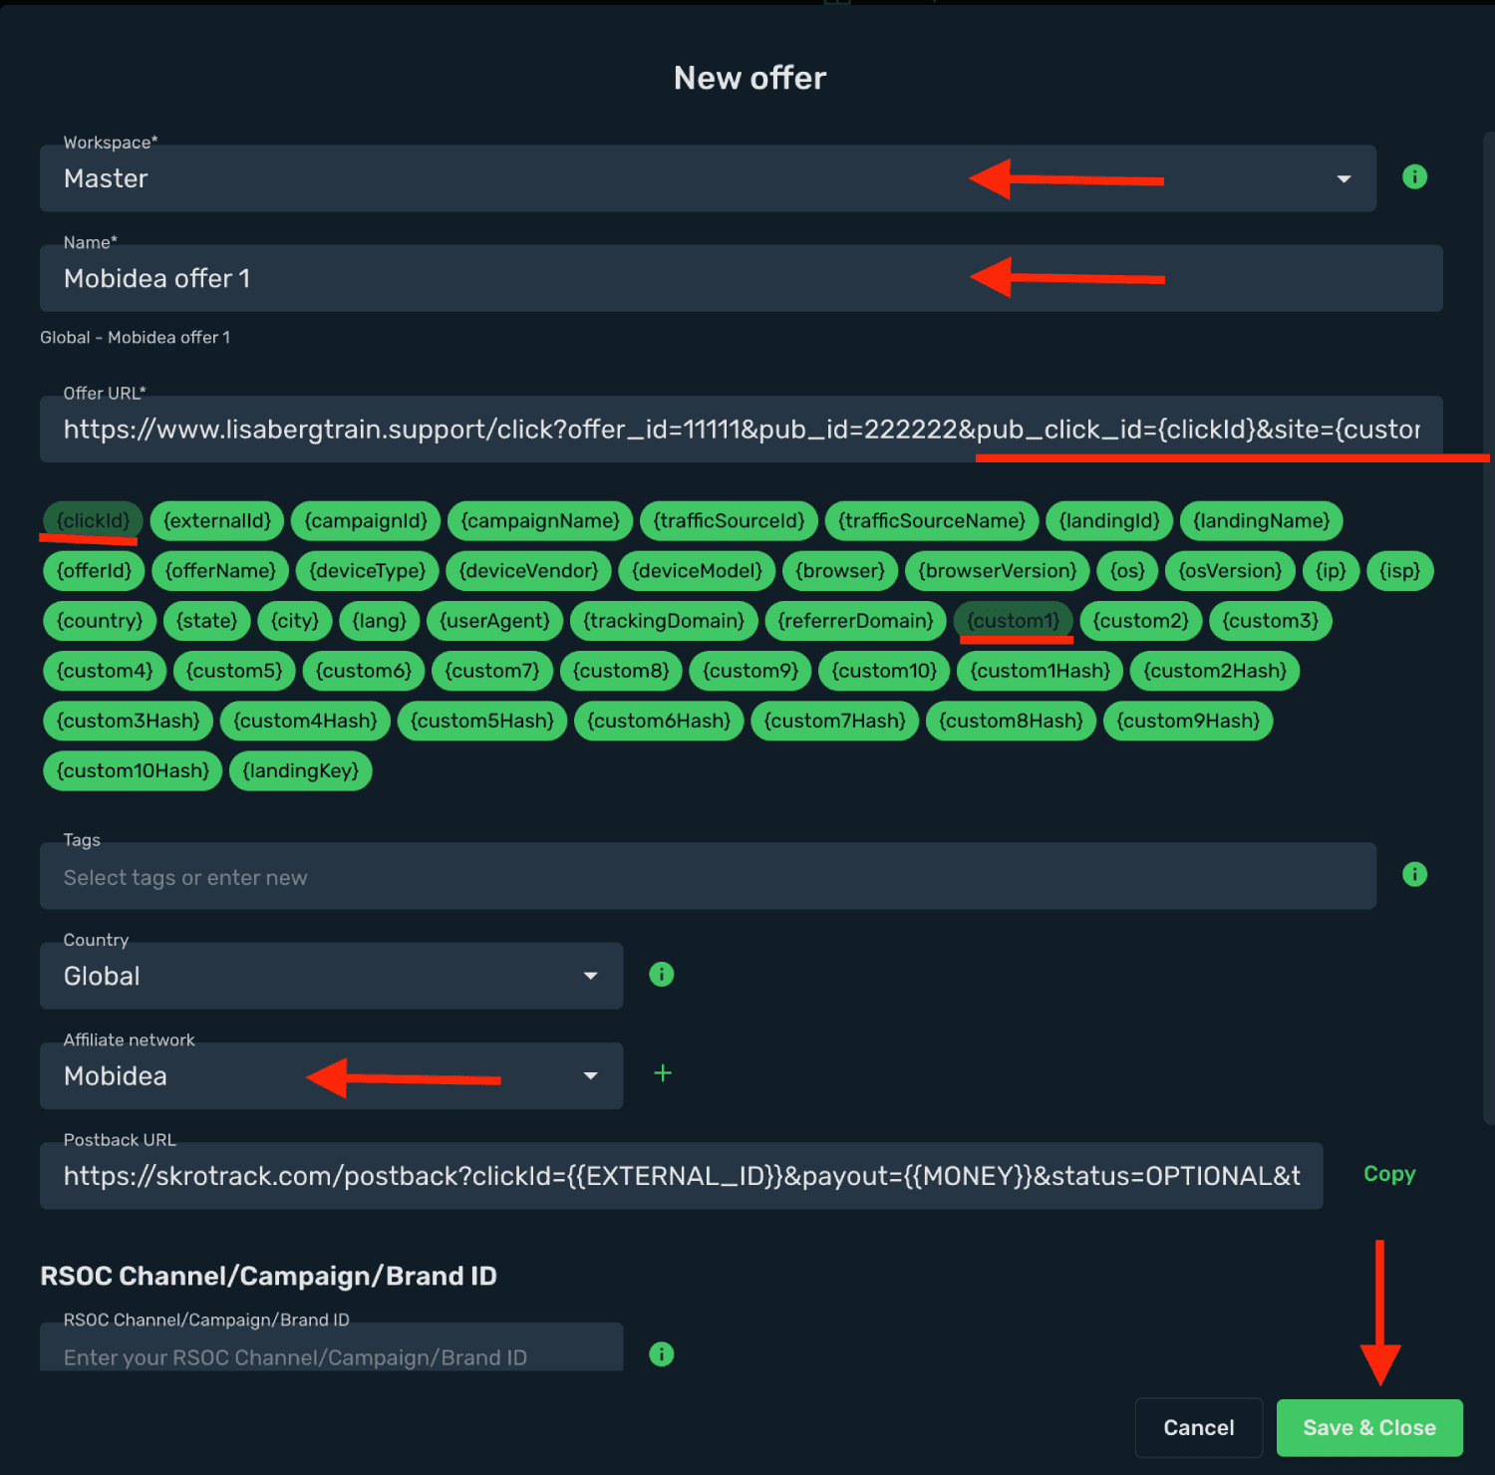1495x1475 pixels.
Task: Insert the {deviceType} token
Action: [x=368, y=571]
